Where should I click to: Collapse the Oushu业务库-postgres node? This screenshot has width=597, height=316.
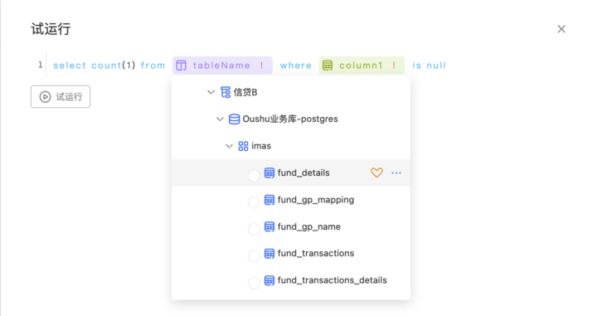[x=220, y=119]
